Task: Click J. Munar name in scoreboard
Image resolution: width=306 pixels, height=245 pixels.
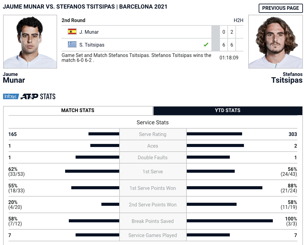Action: coord(89,32)
